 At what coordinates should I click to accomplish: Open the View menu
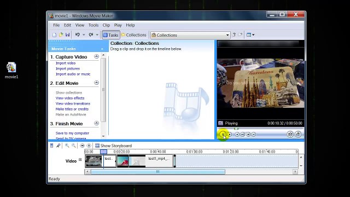coord(80,25)
